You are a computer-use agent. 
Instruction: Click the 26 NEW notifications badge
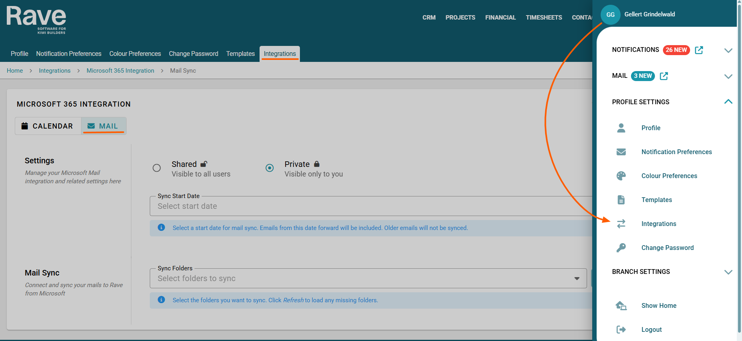click(676, 50)
